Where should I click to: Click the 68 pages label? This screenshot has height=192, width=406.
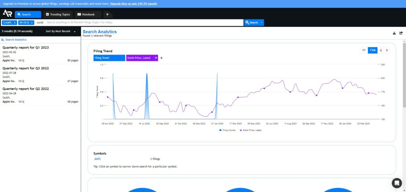[73, 102]
